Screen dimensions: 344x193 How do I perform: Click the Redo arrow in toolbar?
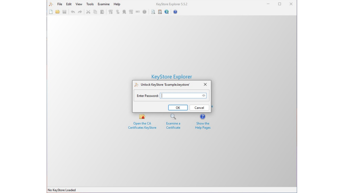tap(80, 12)
